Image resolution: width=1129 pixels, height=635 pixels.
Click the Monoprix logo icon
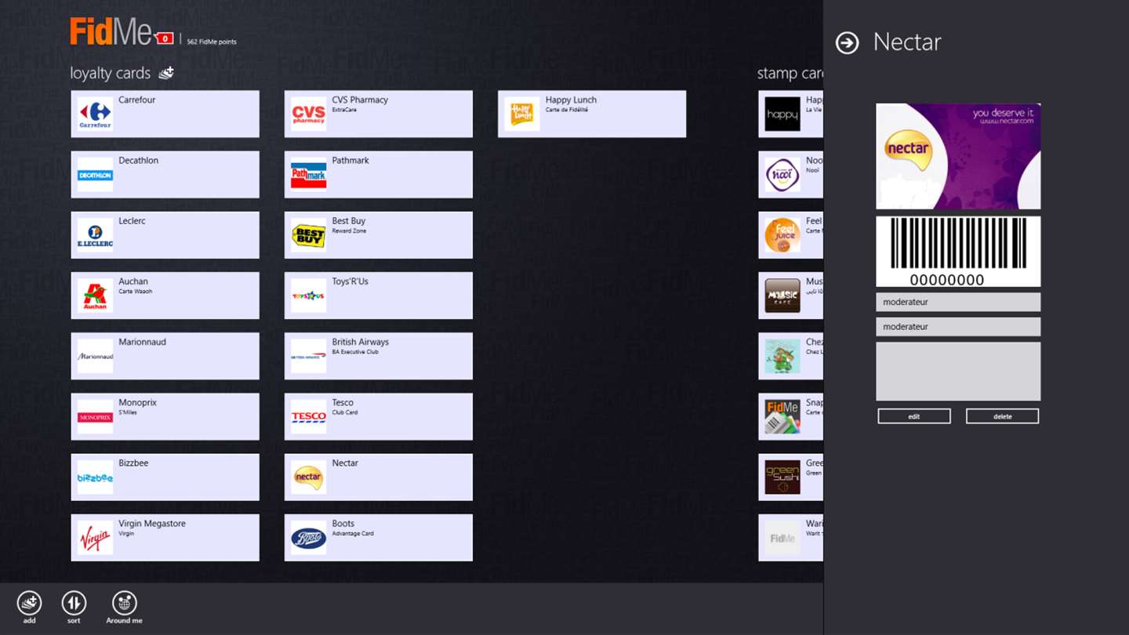[x=95, y=417]
